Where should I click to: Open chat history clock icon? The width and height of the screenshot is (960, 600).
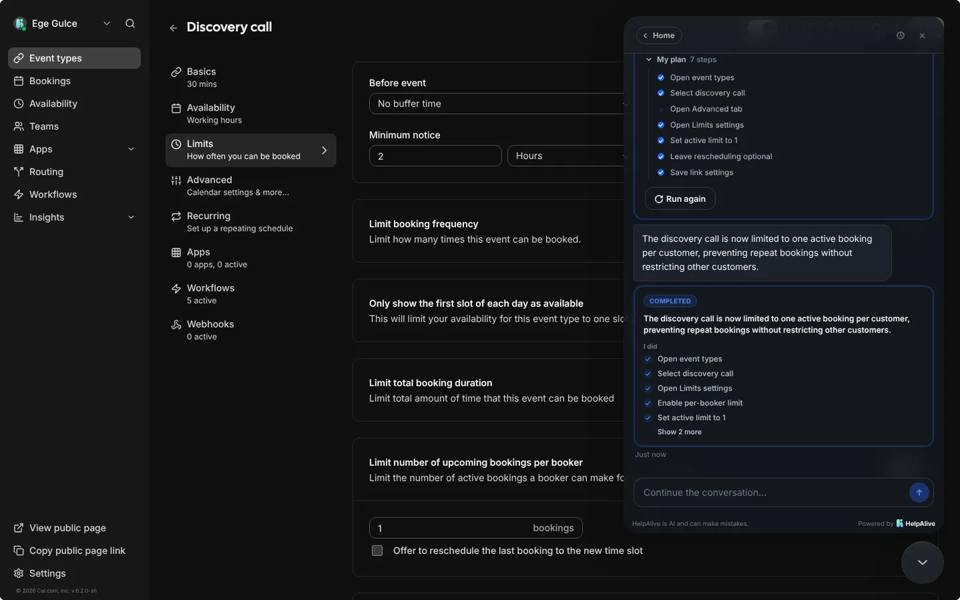(x=901, y=35)
